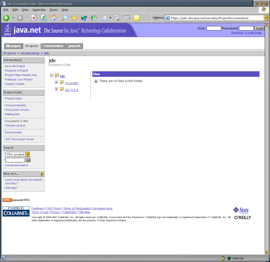
Task: Open the File menu
Action: coord(6,10)
